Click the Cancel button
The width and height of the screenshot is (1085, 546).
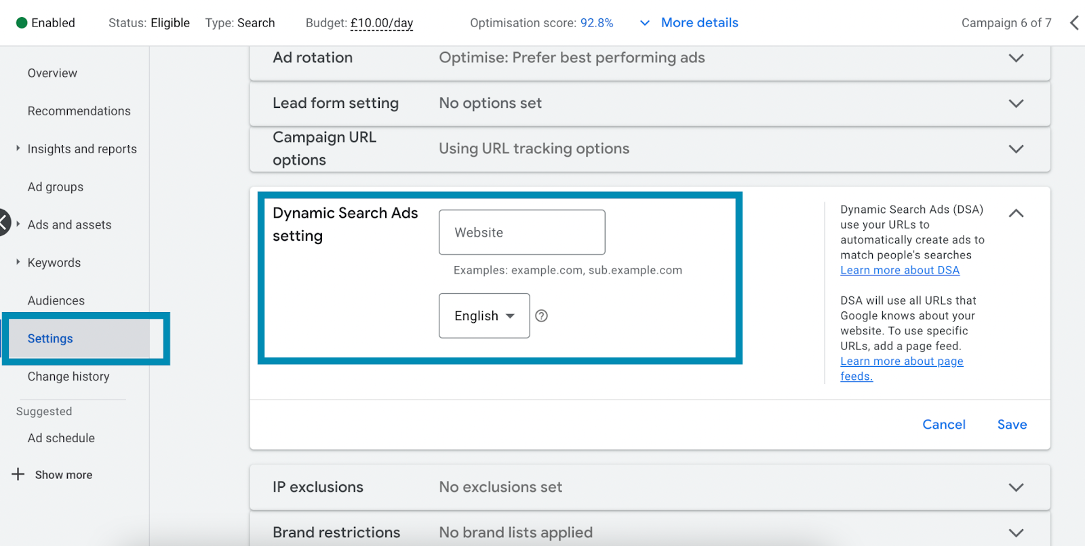click(943, 425)
